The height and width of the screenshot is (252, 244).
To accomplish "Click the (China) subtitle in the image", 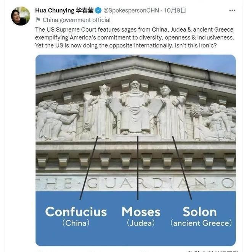I will click(76, 223).
